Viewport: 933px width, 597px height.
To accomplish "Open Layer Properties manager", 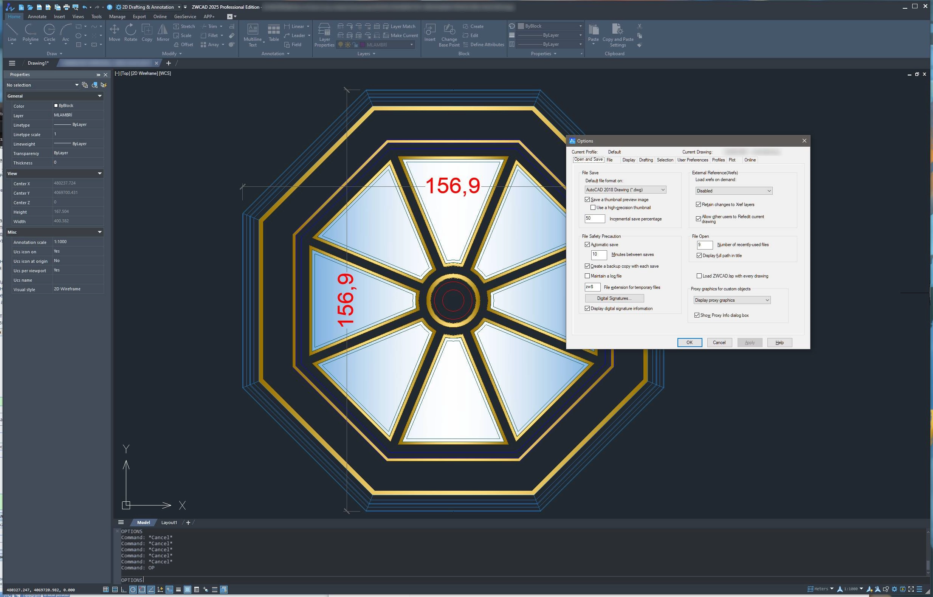I will pyautogui.click(x=324, y=35).
